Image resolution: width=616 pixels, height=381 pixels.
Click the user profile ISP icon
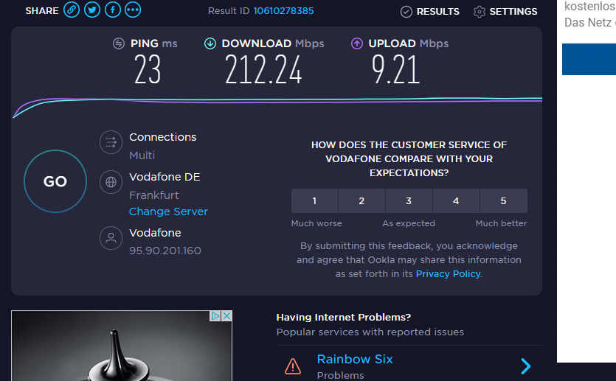111,238
